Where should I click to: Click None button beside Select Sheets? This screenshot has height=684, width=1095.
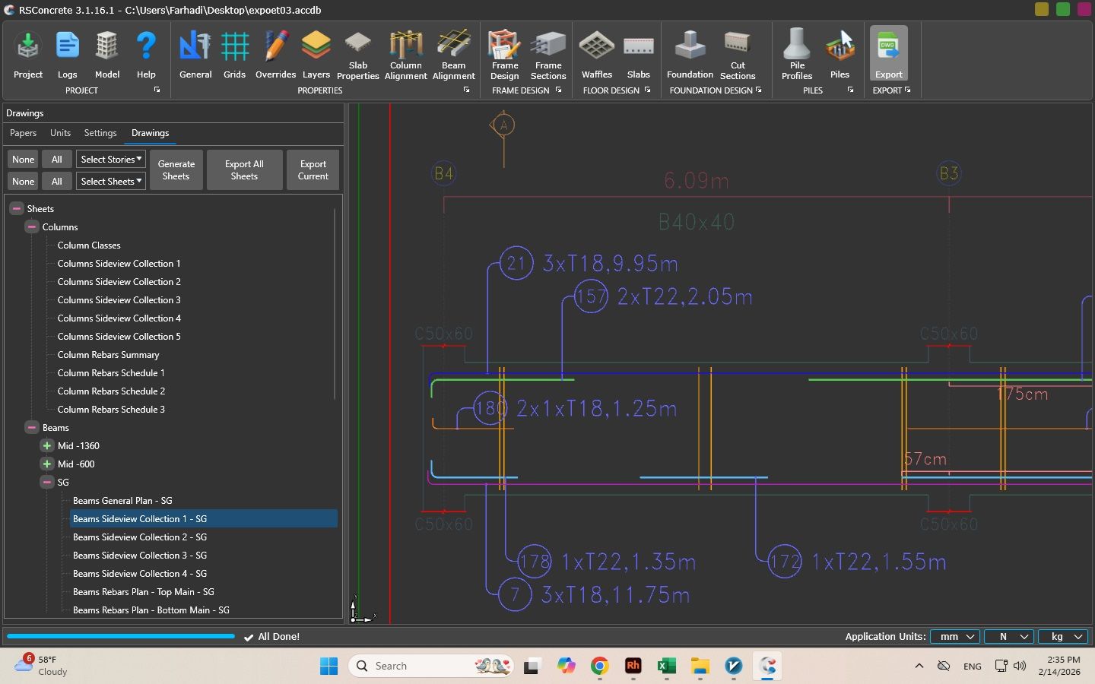tap(24, 182)
